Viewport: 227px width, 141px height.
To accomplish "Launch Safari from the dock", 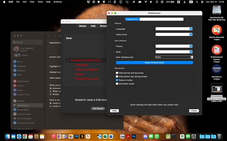I will [x=19, y=136].
